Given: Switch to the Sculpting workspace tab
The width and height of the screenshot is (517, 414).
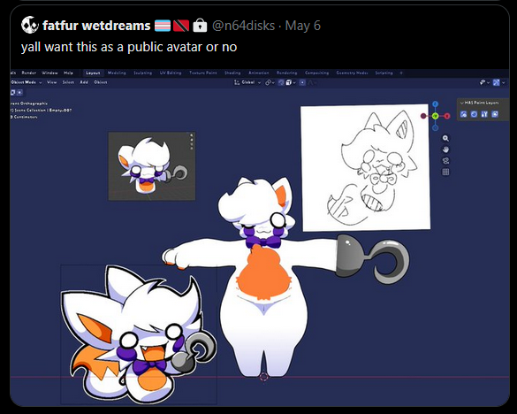Looking at the screenshot, I should click(143, 73).
